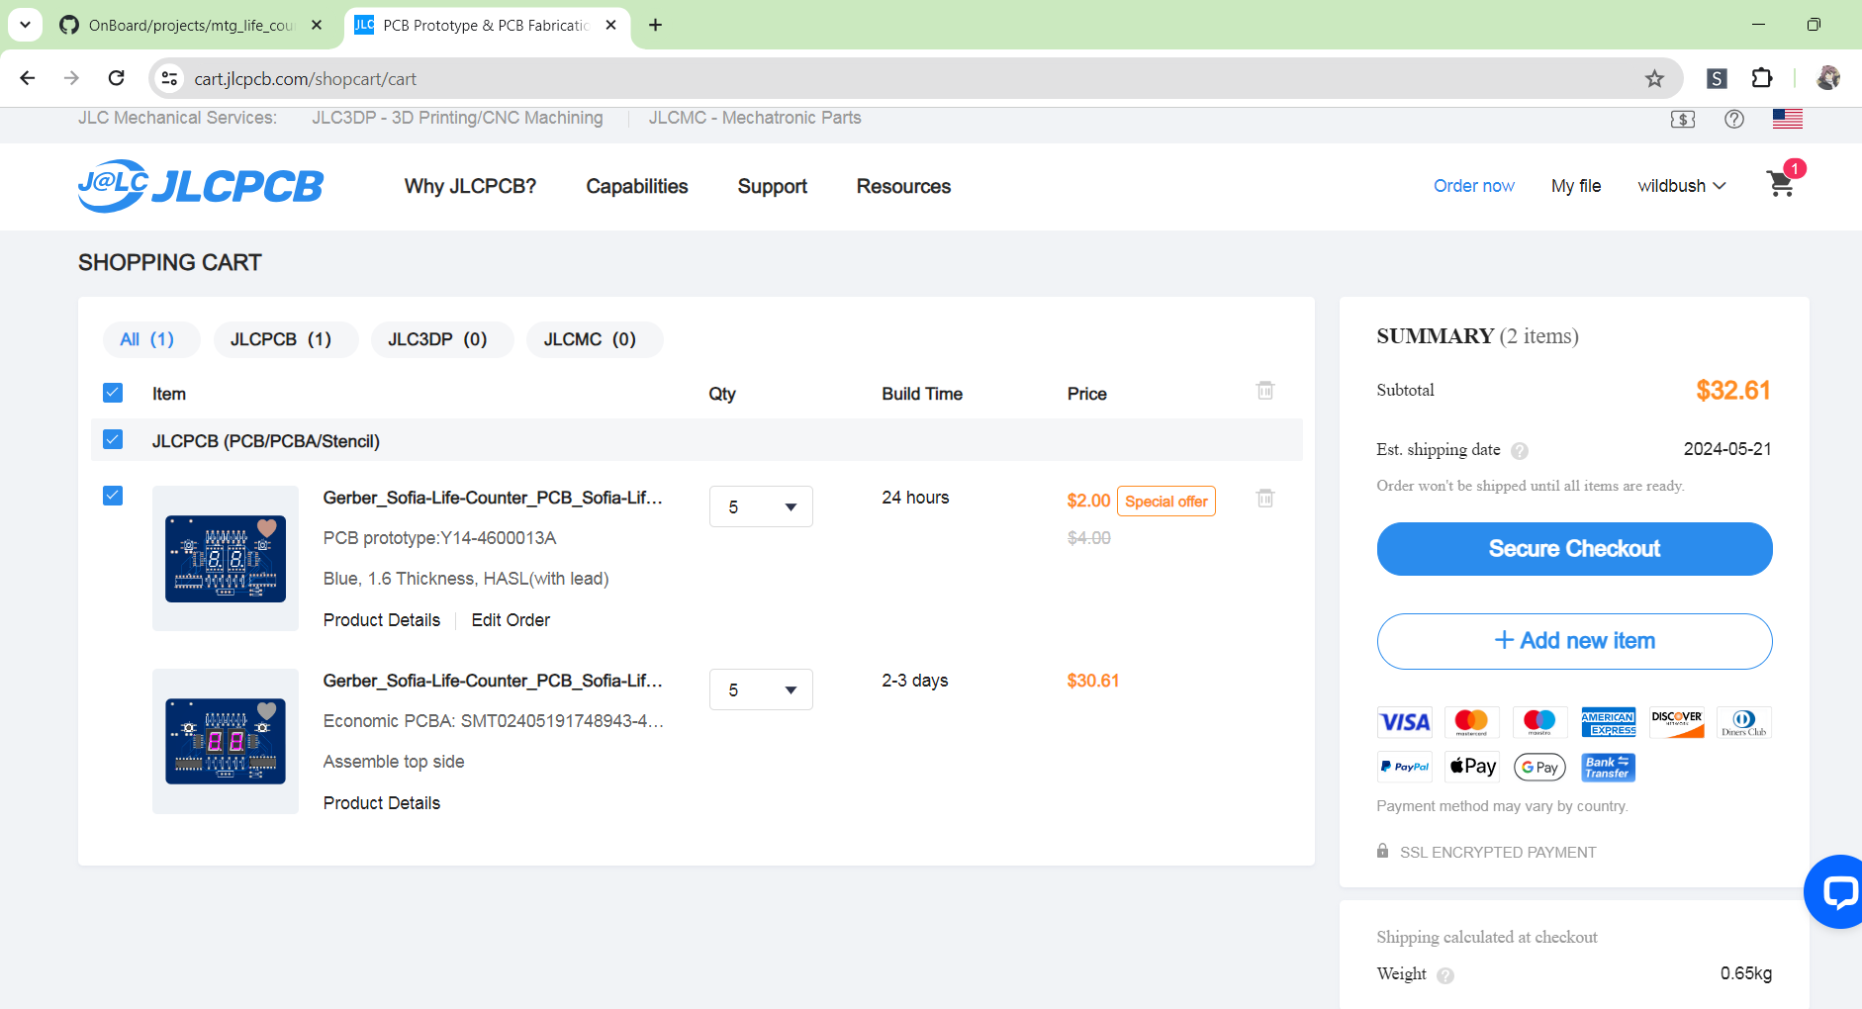Close the OnBoard GitHub tab
This screenshot has height=1009, width=1862.
coord(317,25)
